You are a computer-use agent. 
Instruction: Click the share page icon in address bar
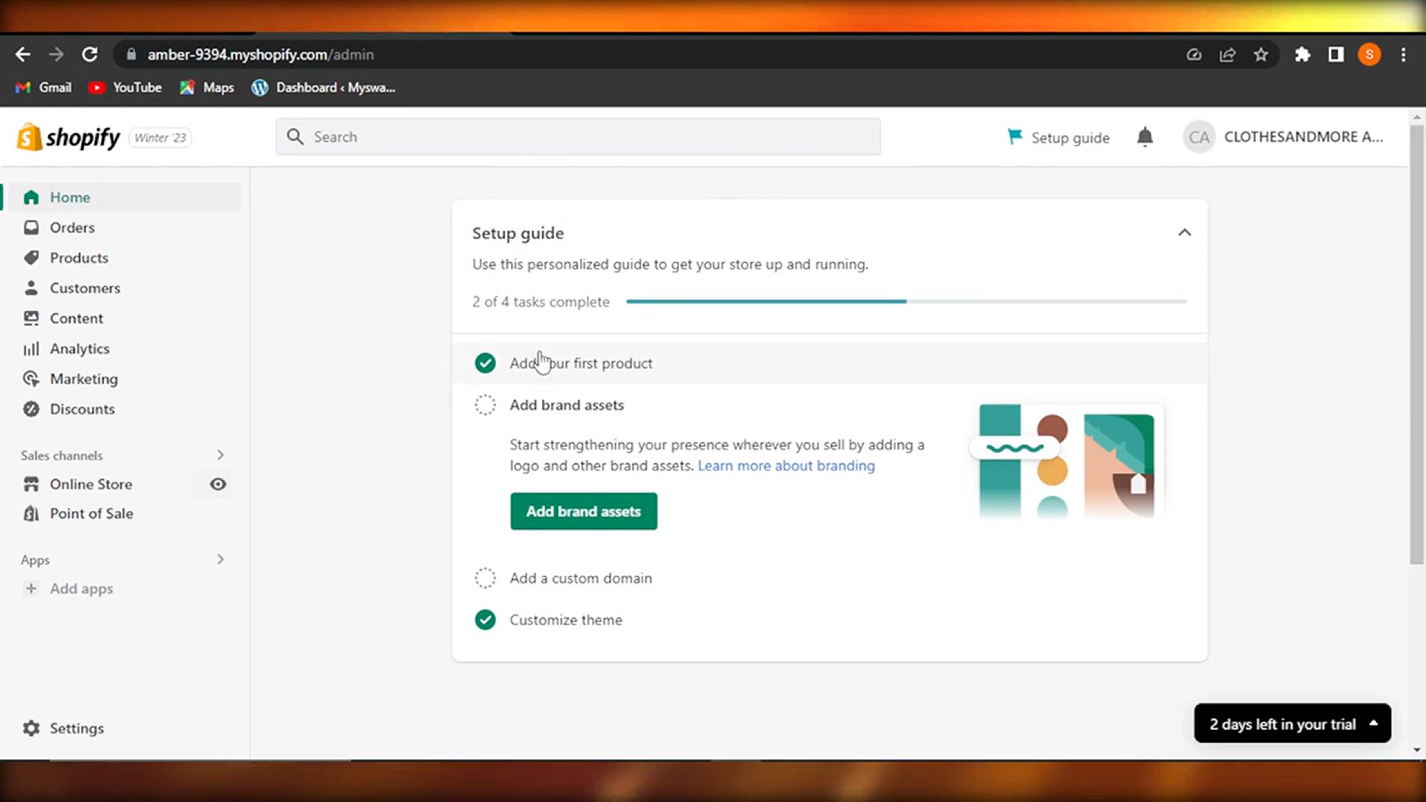pyautogui.click(x=1228, y=54)
